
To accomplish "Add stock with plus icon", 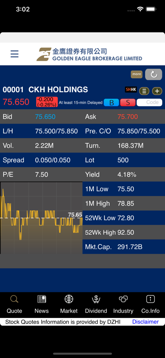I will click(x=157, y=91).
